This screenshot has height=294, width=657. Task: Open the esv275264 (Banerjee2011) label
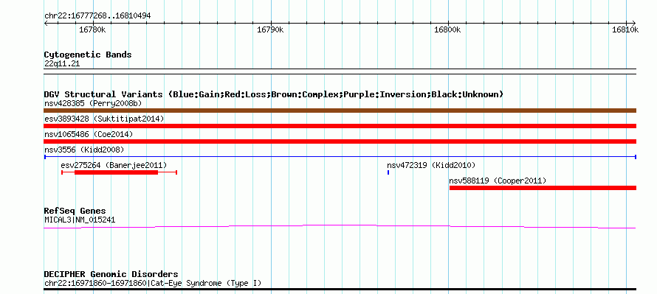tap(114, 165)
